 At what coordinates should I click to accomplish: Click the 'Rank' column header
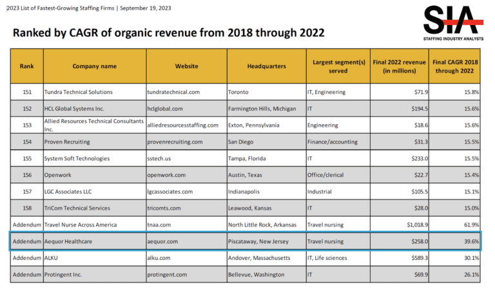[27, 66]
